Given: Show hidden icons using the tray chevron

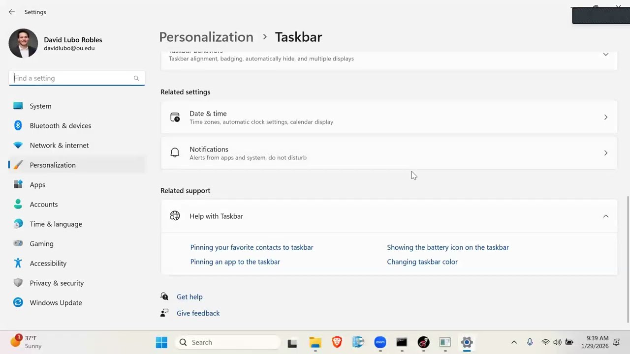Looking at the screenshot, I should click(514, 342).
